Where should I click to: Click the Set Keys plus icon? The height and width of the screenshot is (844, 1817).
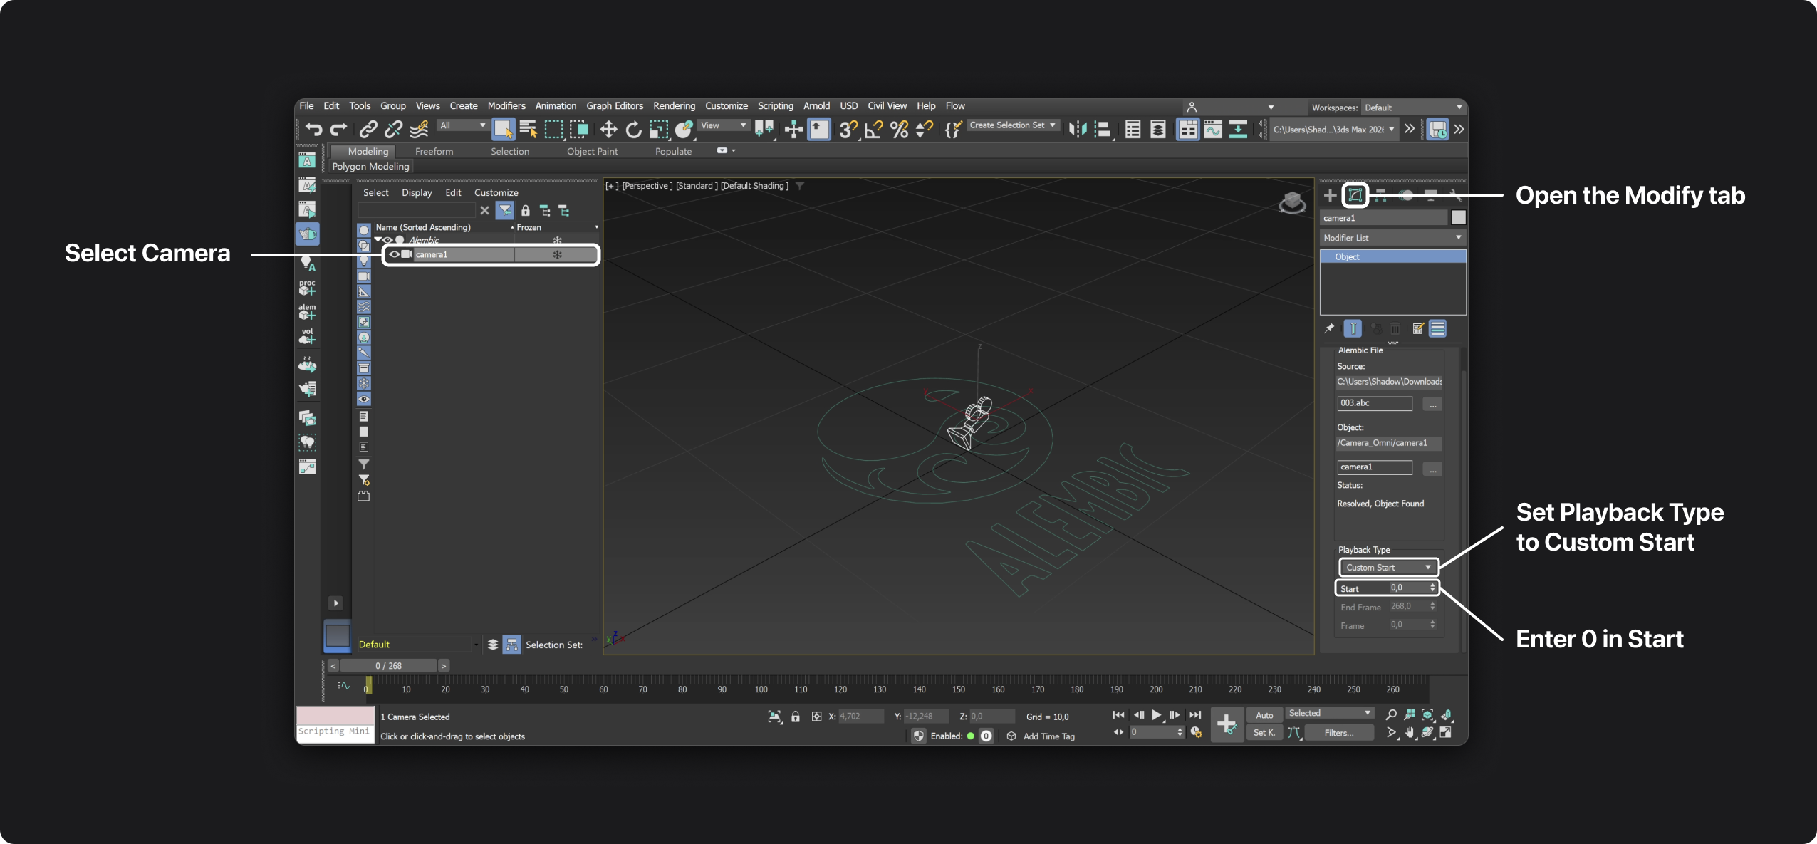(x=1227, y=724)
